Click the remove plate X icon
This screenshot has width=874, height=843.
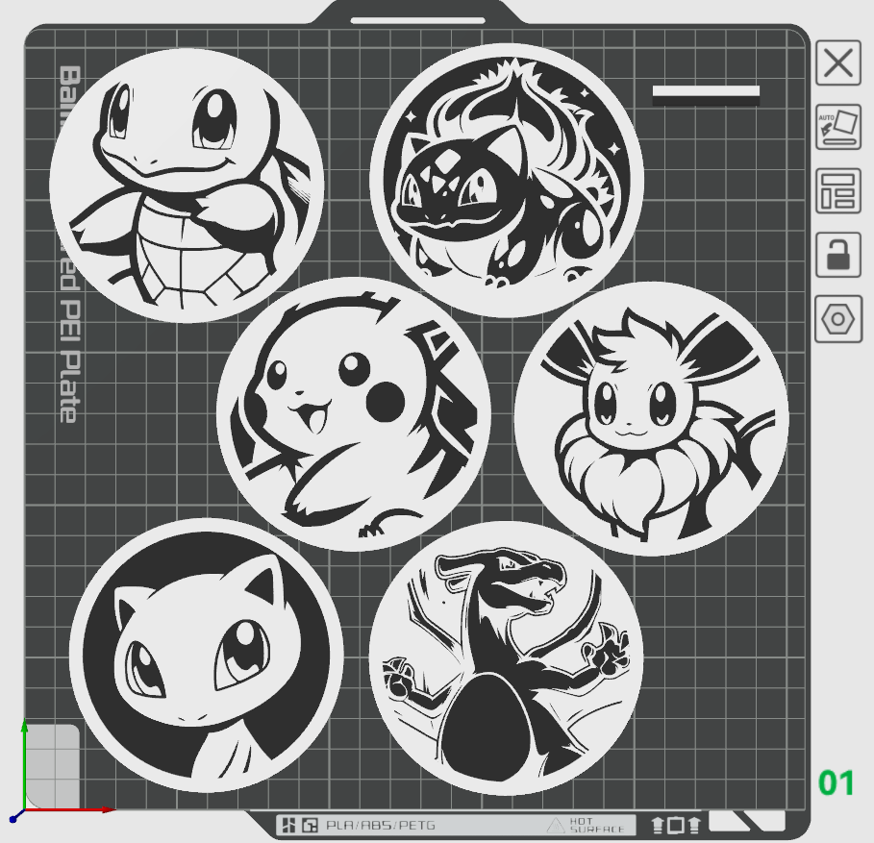click(838, 62)
